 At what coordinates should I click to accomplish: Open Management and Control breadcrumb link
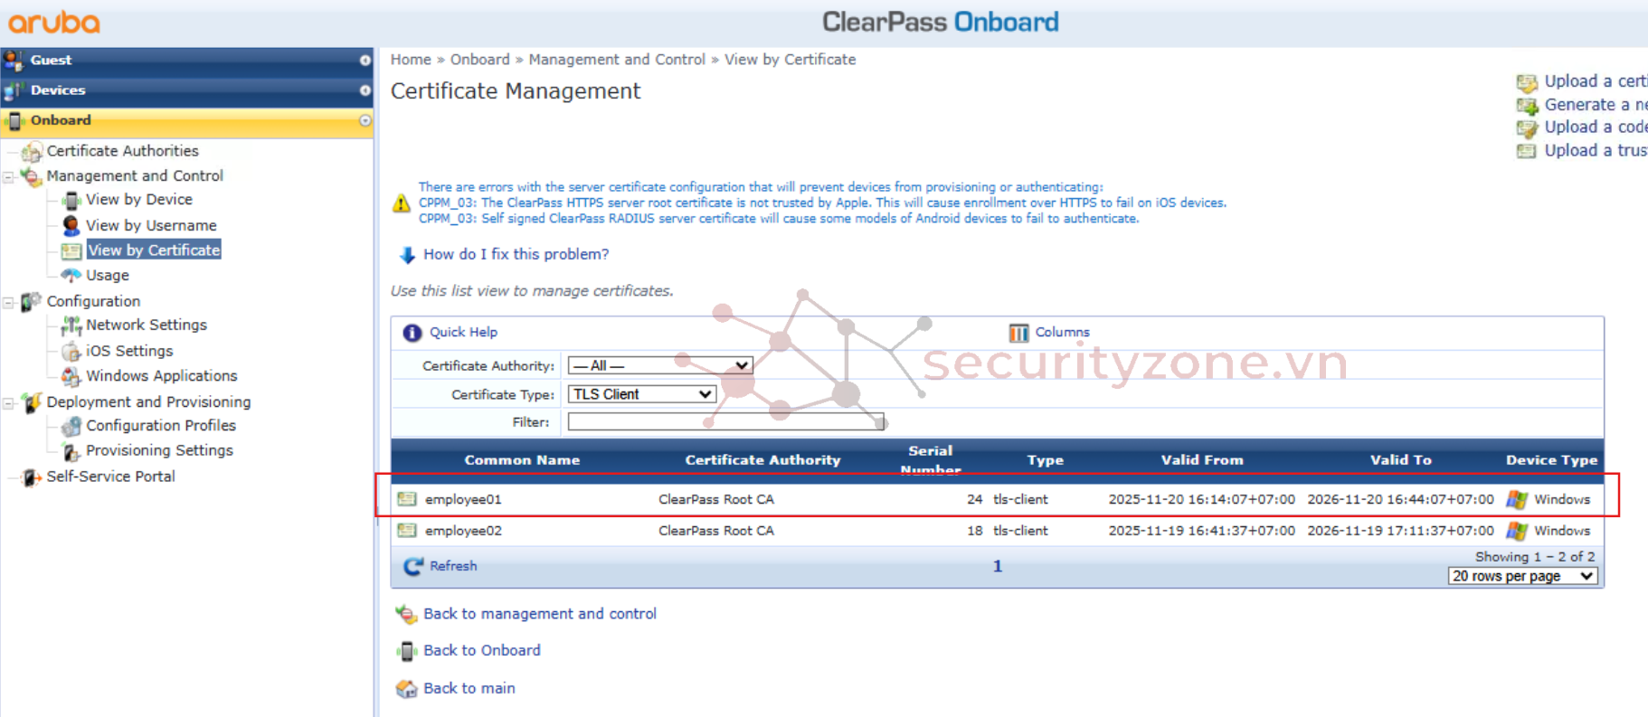coord(617,60)
